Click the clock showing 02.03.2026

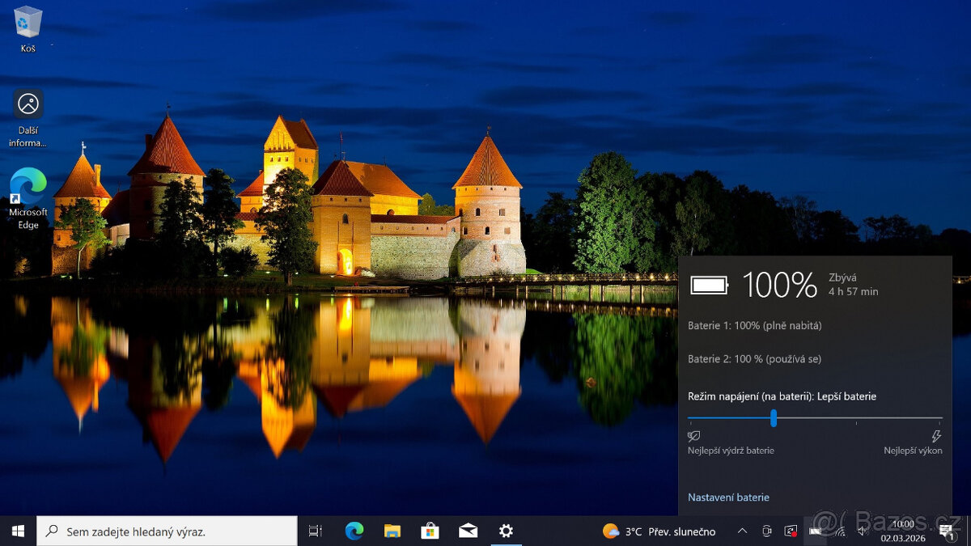[x=902, y=531]
